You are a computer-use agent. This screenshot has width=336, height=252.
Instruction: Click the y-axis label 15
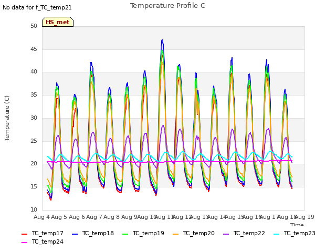[34, 187]
